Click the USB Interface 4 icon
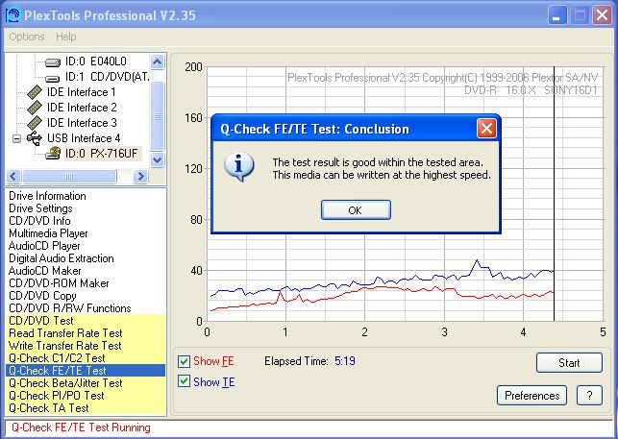The height and width of the screenshot is (439, 618). click(35, 138)
